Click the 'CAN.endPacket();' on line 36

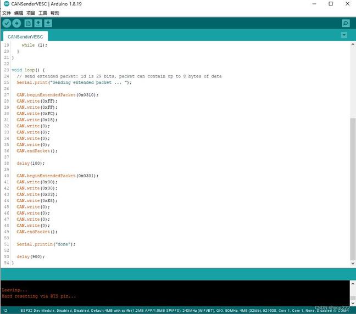(x=37, y=151)
